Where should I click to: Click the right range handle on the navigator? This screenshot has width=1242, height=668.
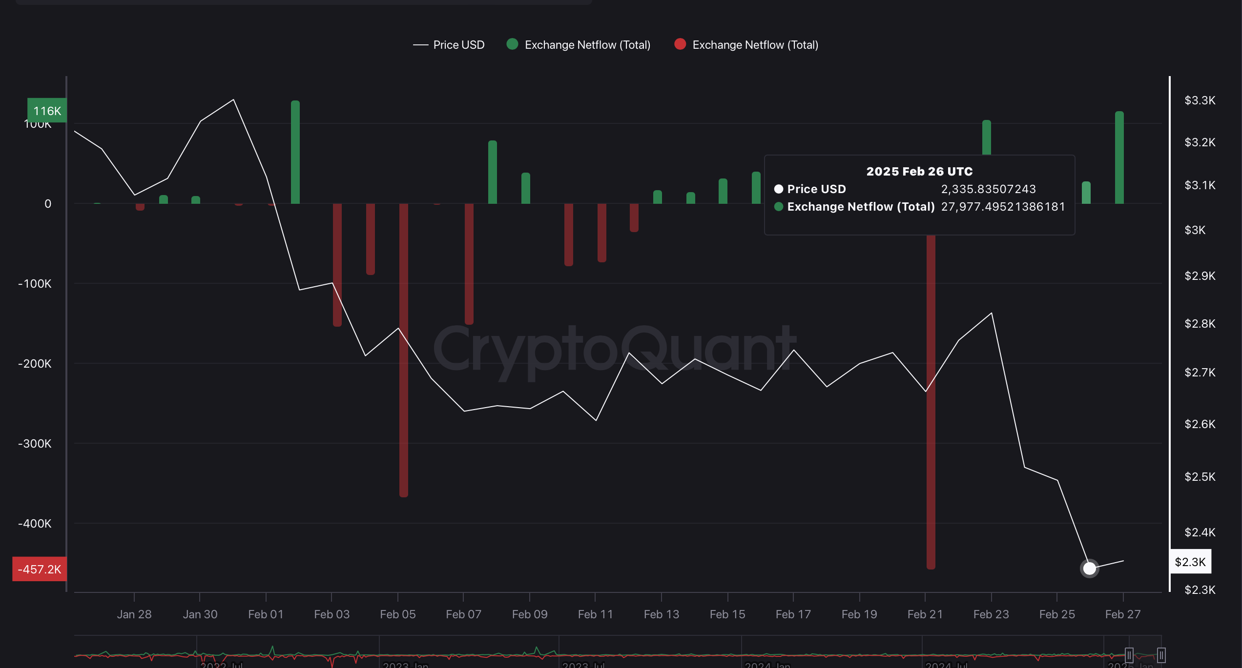click(x=1162, y=655)
